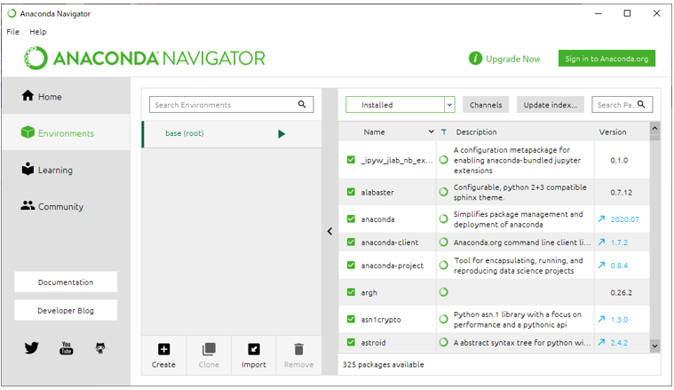Screen dimensions: 674x390
Task: Click the Twitter icon in sidebar
Action: [32, 348]
